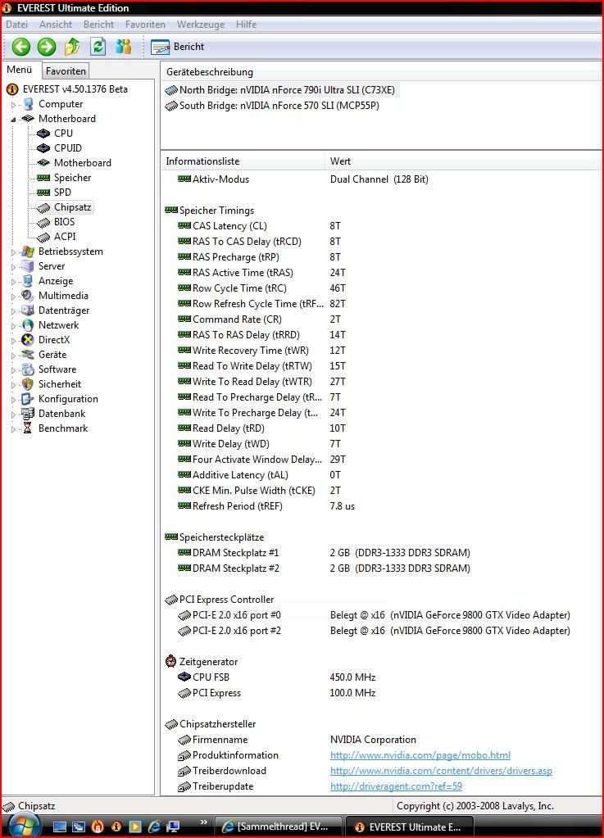Open the Hilfe menu

click(x=247, y=25)
